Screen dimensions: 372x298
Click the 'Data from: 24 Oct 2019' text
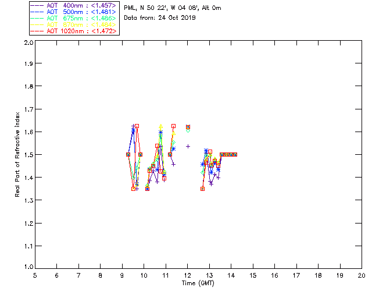tap(160, 17)
